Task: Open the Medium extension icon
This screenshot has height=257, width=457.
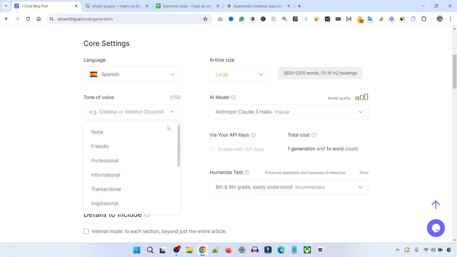Action: pos(338,19)
